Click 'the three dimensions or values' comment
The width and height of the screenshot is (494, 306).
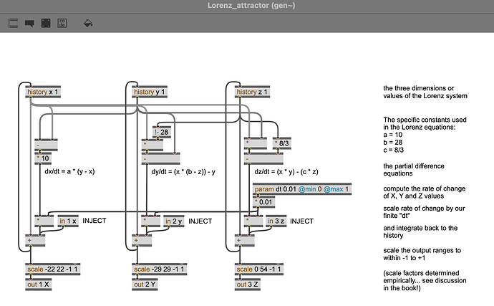(x=425, y=92)
